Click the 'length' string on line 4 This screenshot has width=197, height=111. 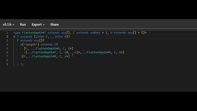point(30,44)
